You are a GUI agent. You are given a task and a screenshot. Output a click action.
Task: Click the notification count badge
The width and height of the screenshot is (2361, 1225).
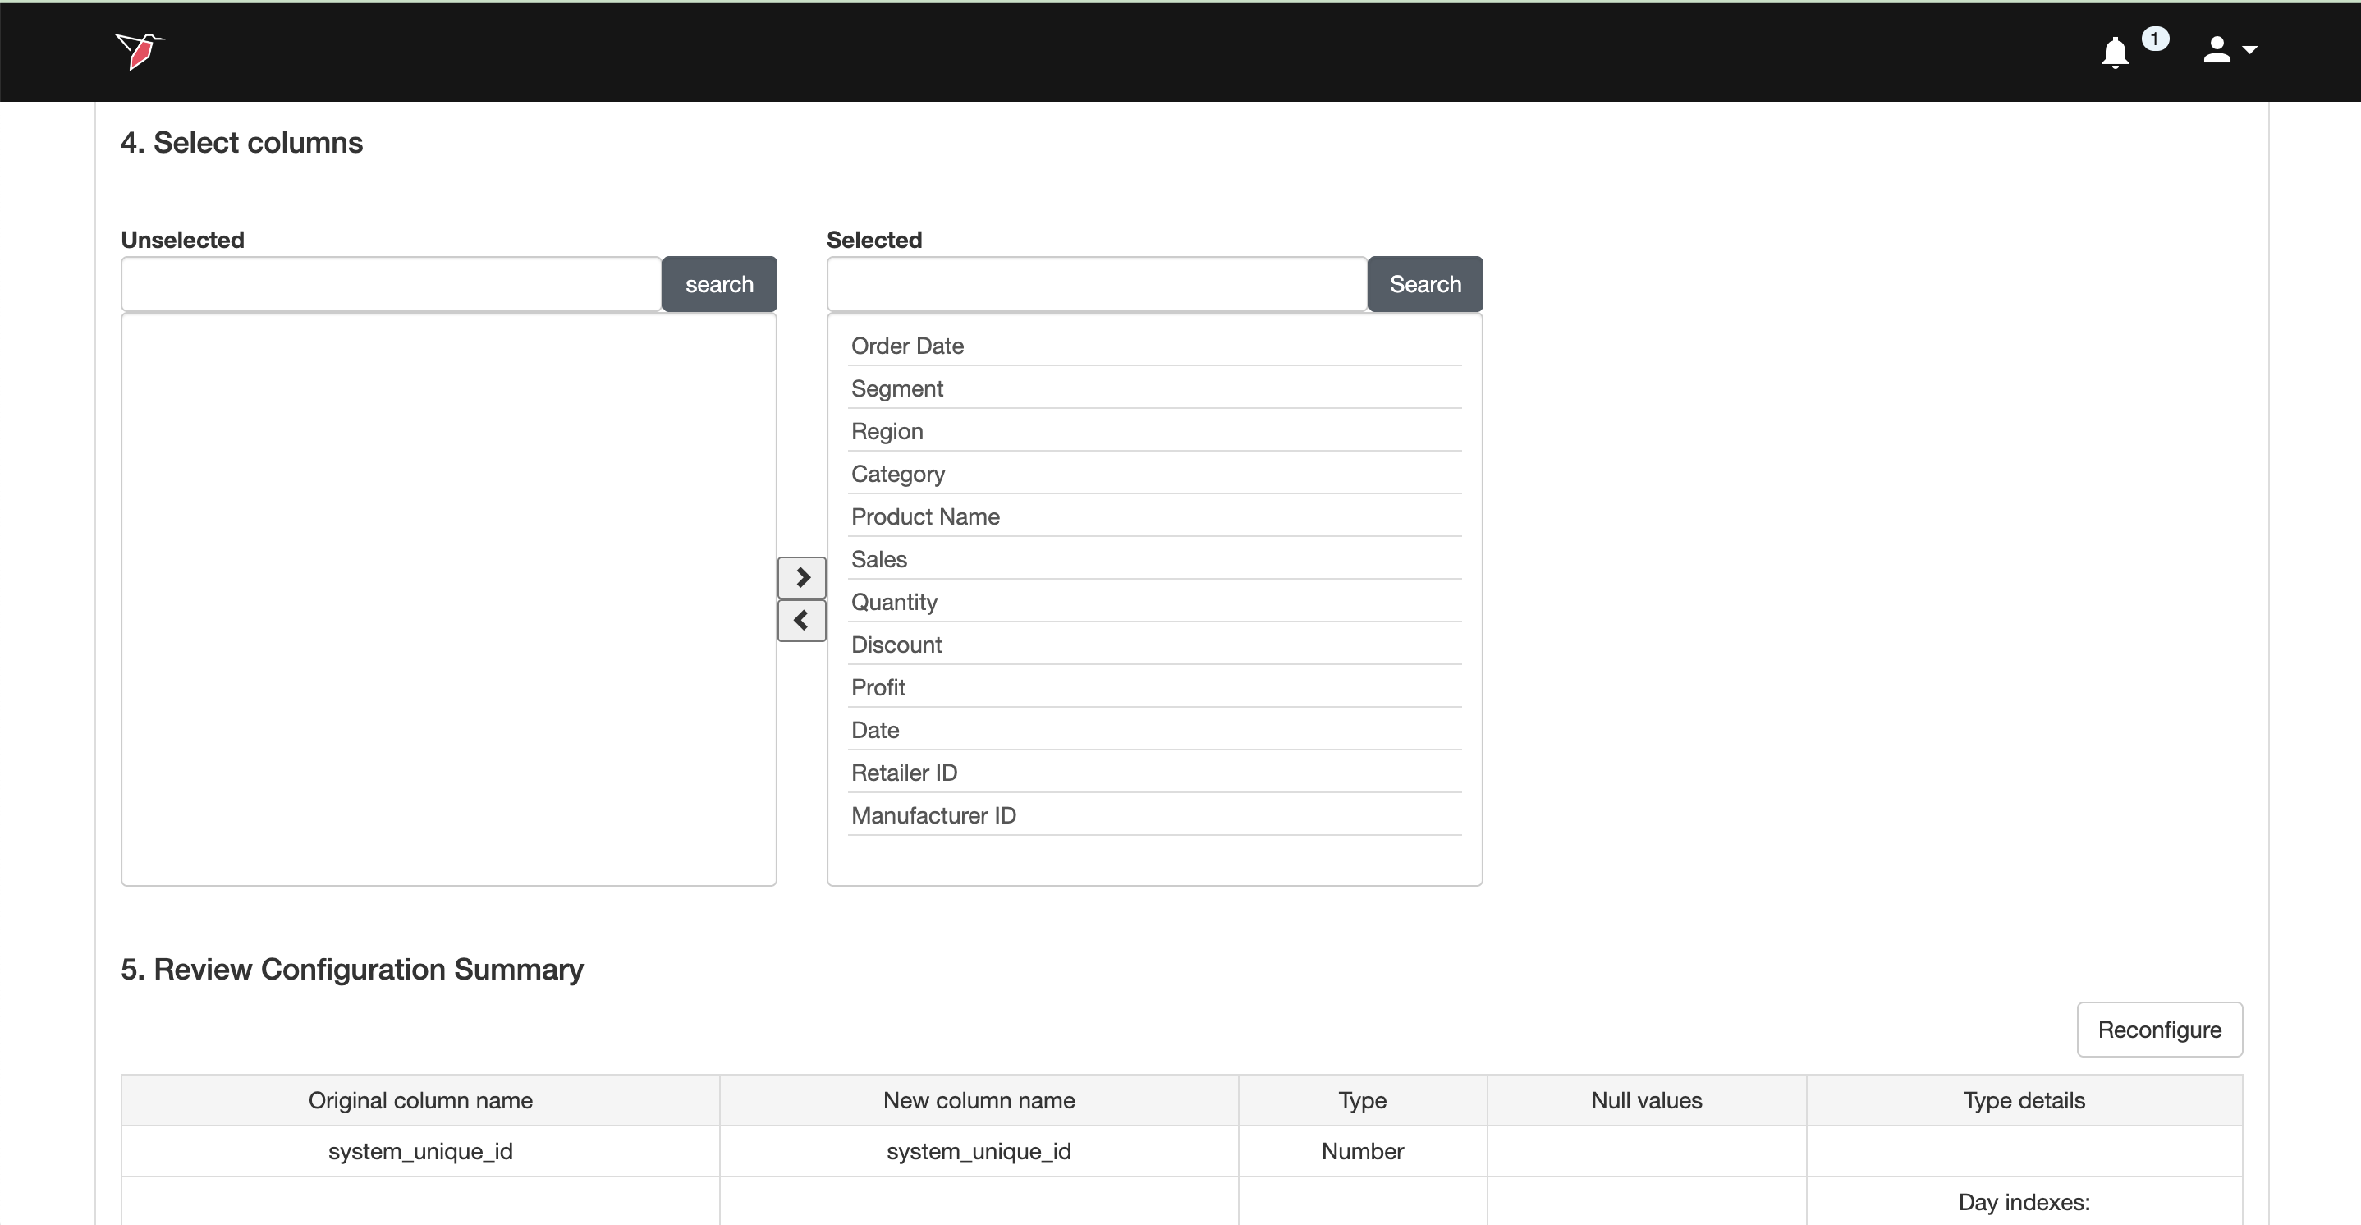2155,39
